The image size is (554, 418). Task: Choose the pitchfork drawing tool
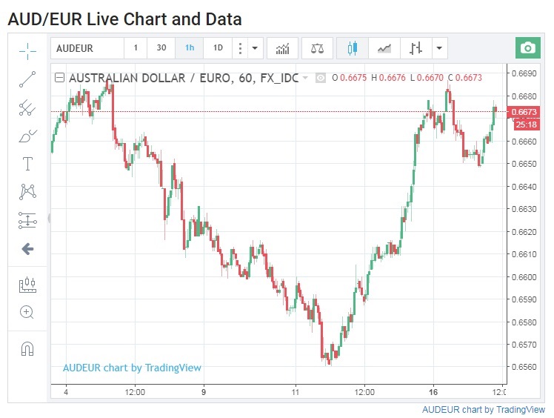[27, 108]
